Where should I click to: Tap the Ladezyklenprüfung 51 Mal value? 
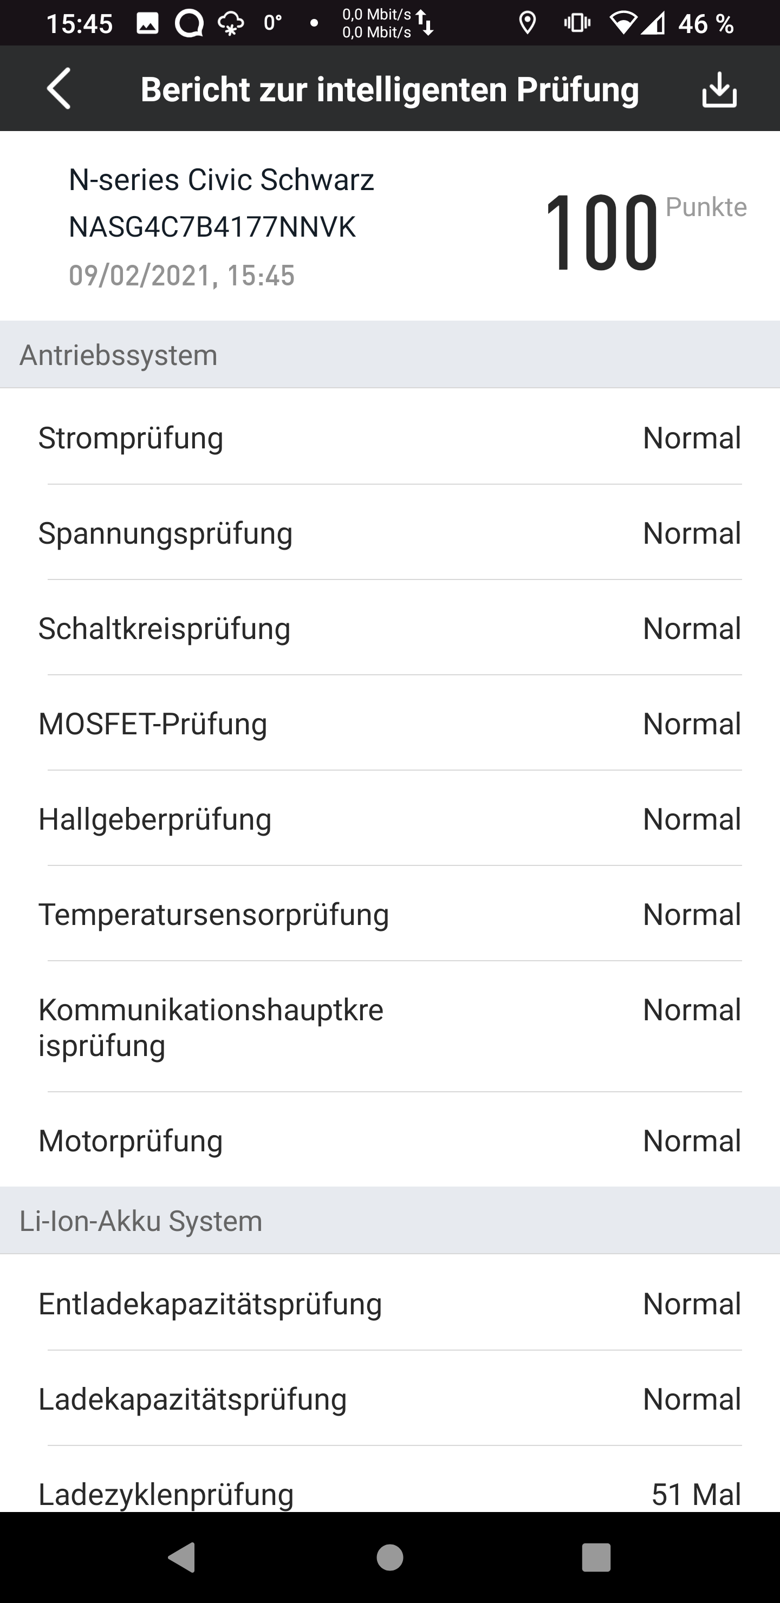(696, 1494)
